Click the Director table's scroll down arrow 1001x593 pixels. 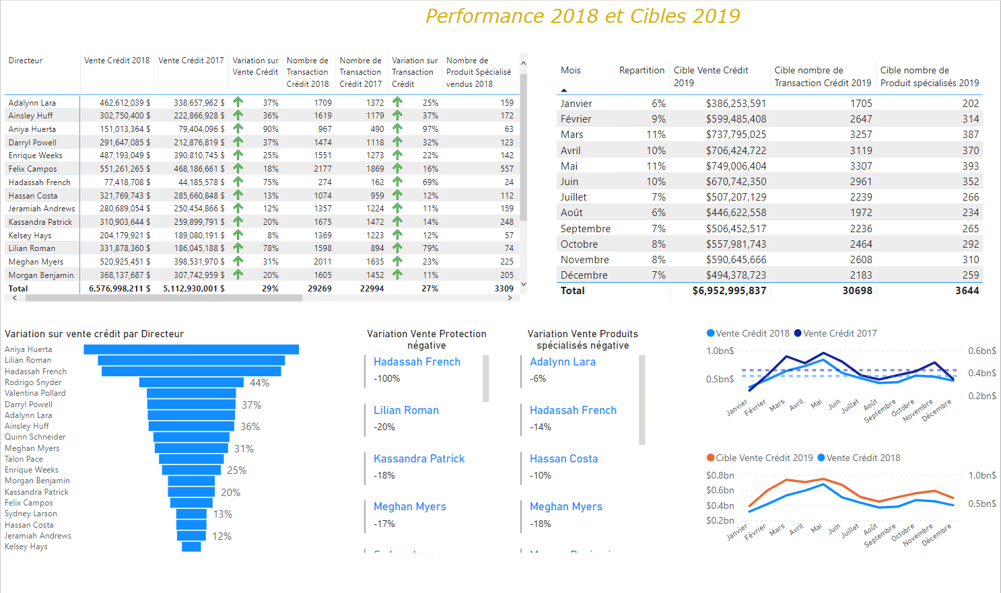click(x=523, y=285)
